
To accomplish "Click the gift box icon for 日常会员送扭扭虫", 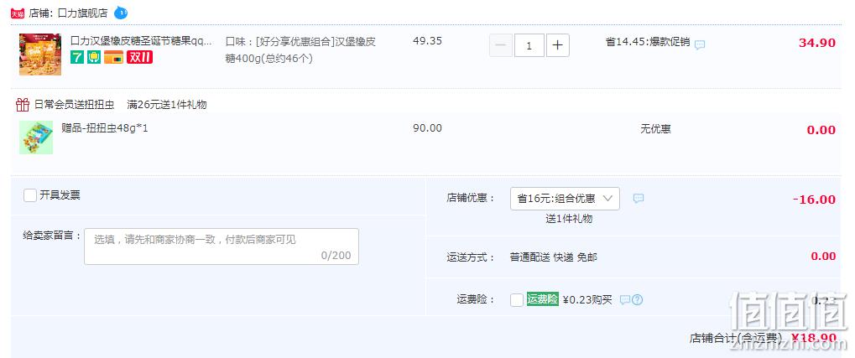I will click(x=23, y=104).
